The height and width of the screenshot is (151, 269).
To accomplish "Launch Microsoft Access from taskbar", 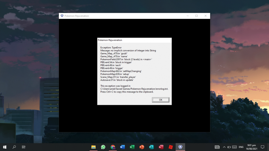I will pos(161,147).
